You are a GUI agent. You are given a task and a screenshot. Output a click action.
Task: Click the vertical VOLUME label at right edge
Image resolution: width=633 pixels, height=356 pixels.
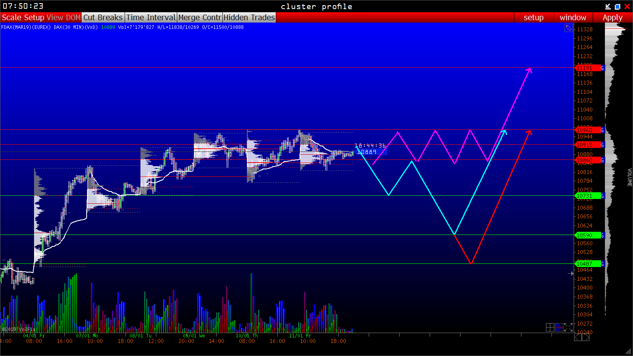[629, 177]
